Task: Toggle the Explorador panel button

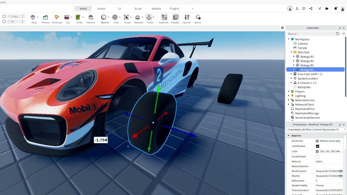Action: click(164, 17)
